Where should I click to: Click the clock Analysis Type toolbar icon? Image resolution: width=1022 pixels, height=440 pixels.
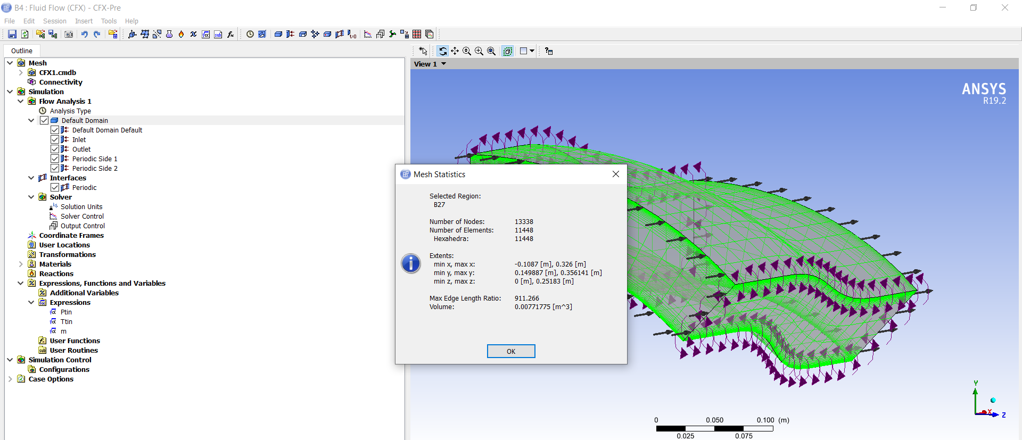(x=250, y=34)
